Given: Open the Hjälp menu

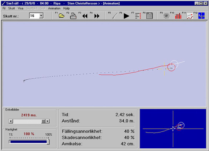Looking at the screenshot, I should tap(66, 8).
